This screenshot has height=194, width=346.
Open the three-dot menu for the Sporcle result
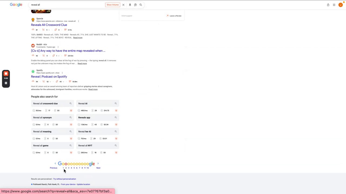(78, 21)
